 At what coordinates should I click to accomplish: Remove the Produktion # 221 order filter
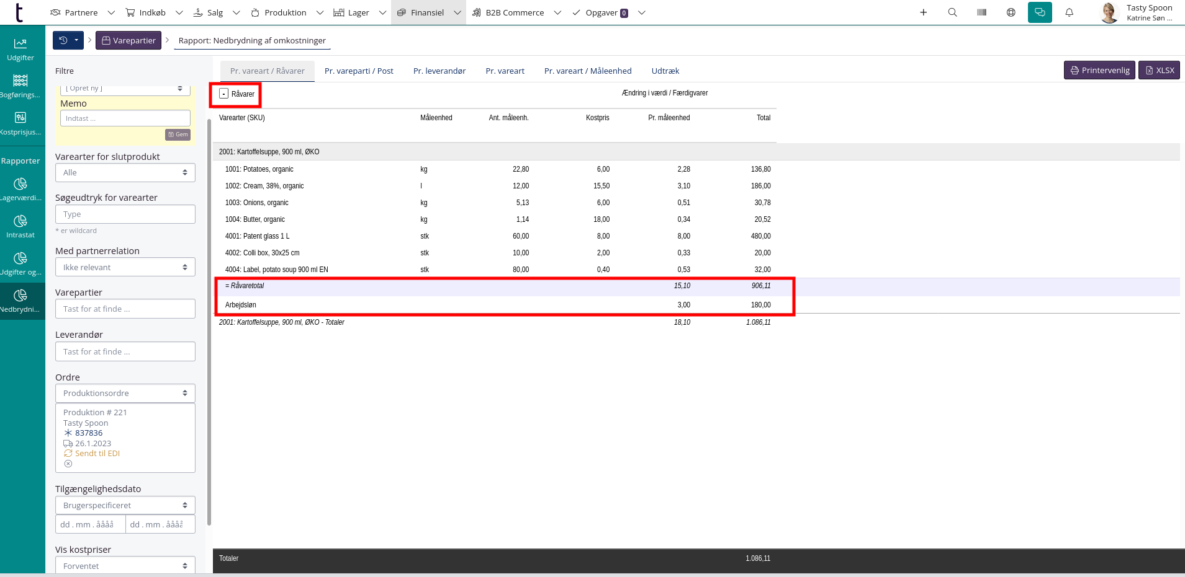68,464
